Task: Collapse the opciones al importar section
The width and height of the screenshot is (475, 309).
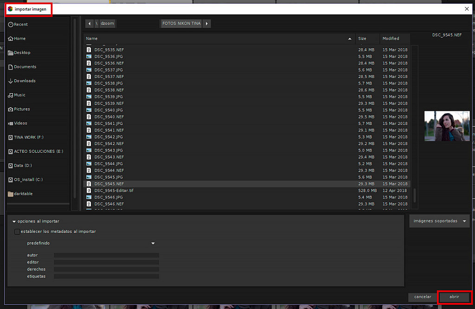Action: click(14, 221)
